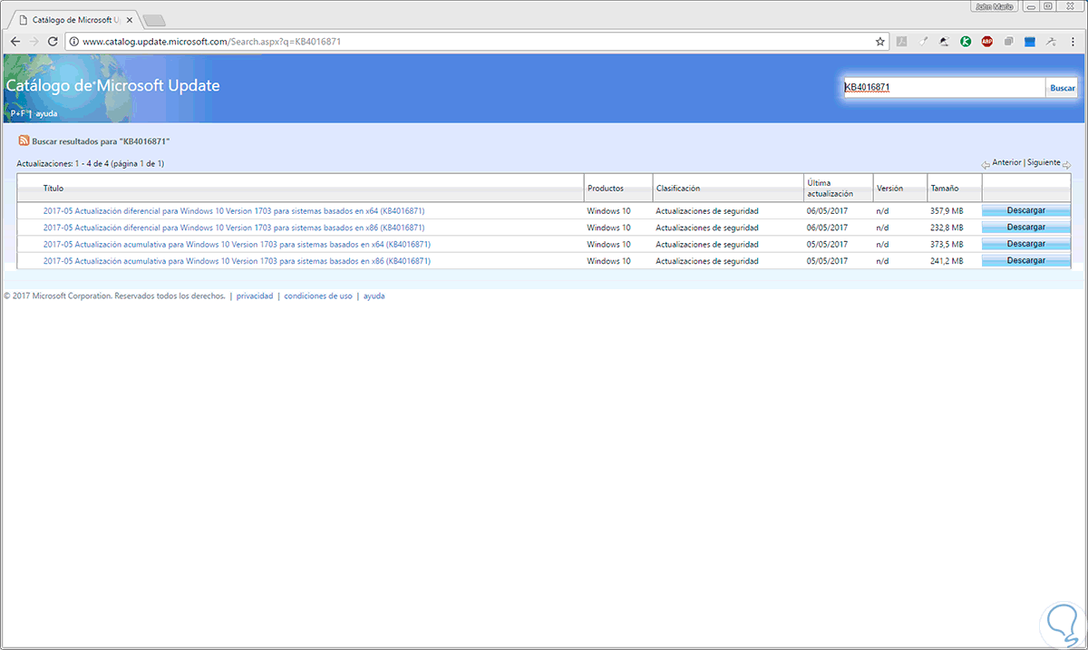Click the ayuda footer link
The height and width of the screenshot is (650, 1088).
pyautogui.click(x=374, y=296)
